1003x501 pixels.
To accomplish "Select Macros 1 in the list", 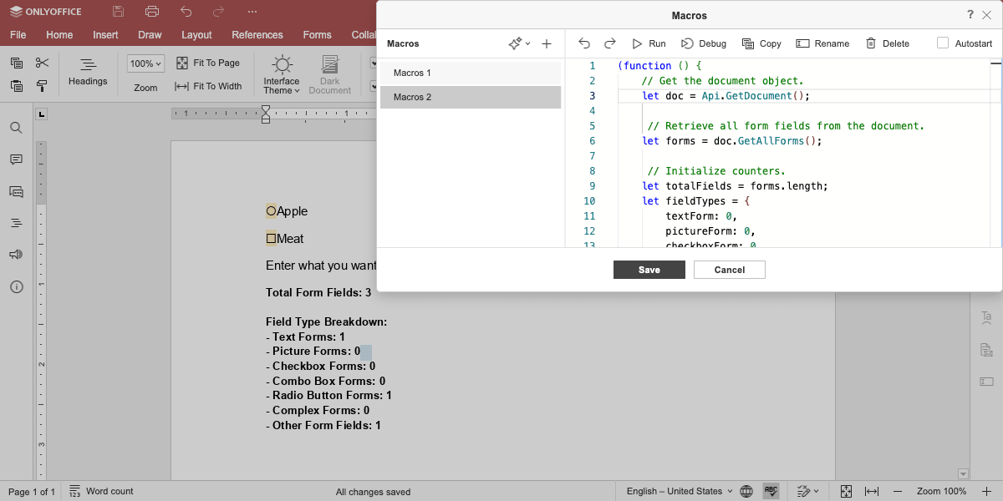I will pos(471,73).
